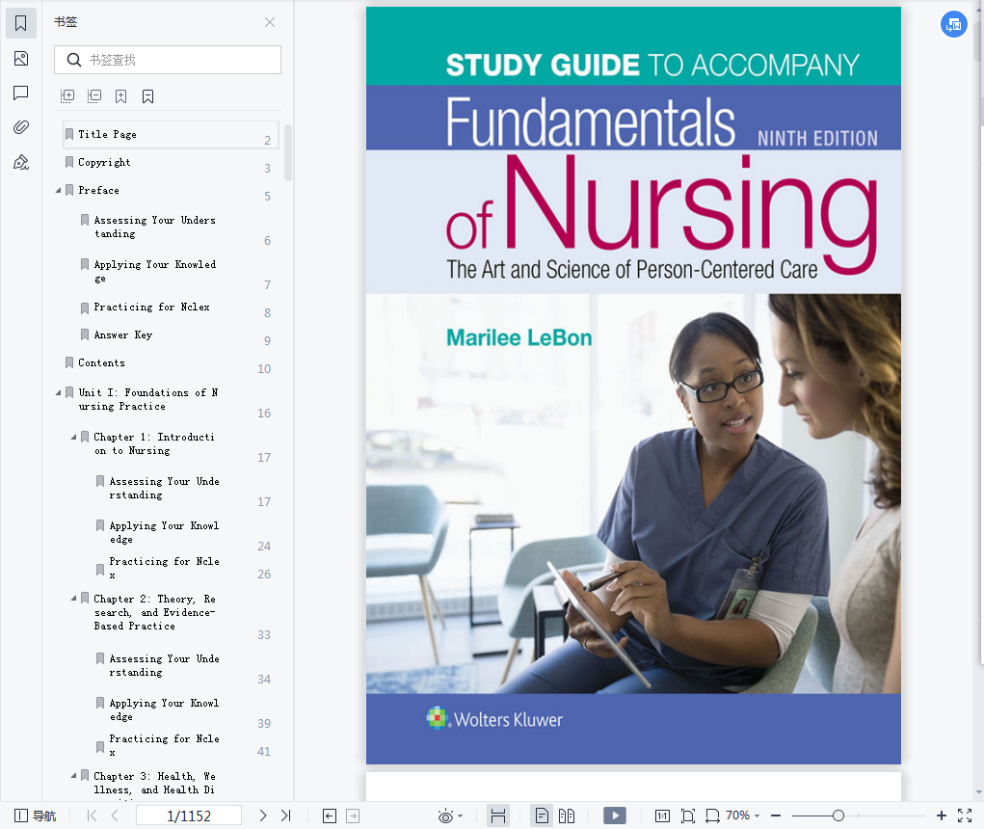Go back to the previous view
Viewport: 984px width, 829px height.
point(330,816)
